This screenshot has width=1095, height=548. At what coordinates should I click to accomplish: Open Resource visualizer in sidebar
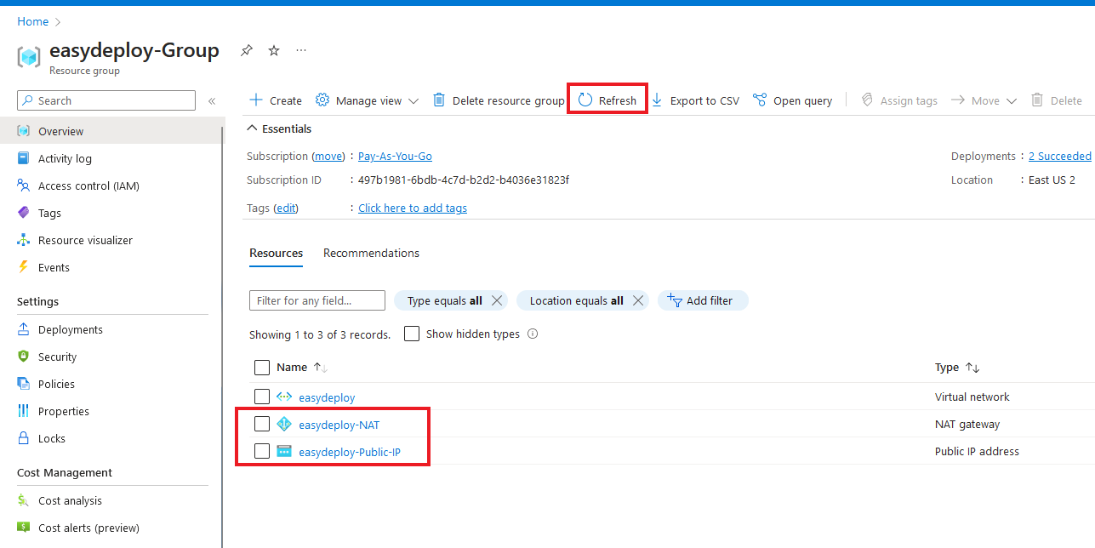85,240
